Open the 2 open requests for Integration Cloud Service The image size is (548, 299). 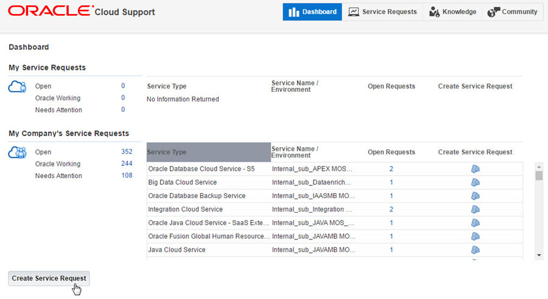[391, 209]
